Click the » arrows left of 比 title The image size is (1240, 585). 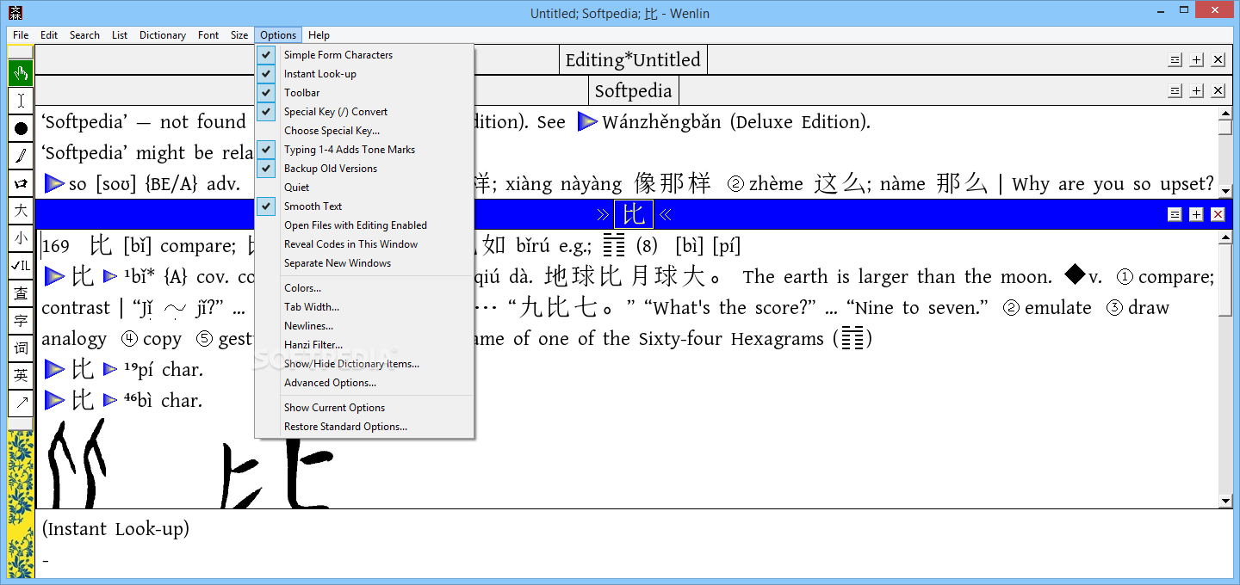603,214
